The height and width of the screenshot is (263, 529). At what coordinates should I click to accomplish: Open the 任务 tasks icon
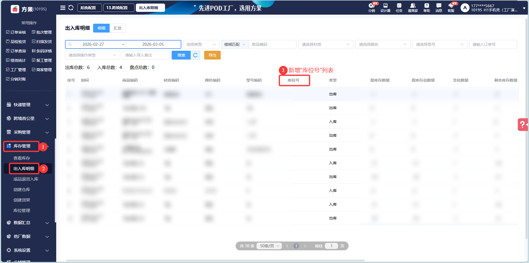coord(399,7)
